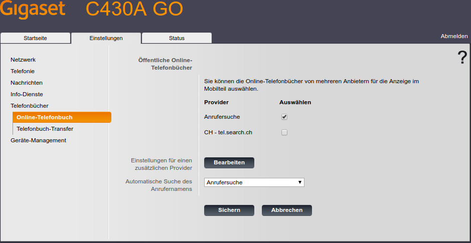The image size is (471, 243).
Task: Log out via the Abmelden link
Action: click(454, 36)
